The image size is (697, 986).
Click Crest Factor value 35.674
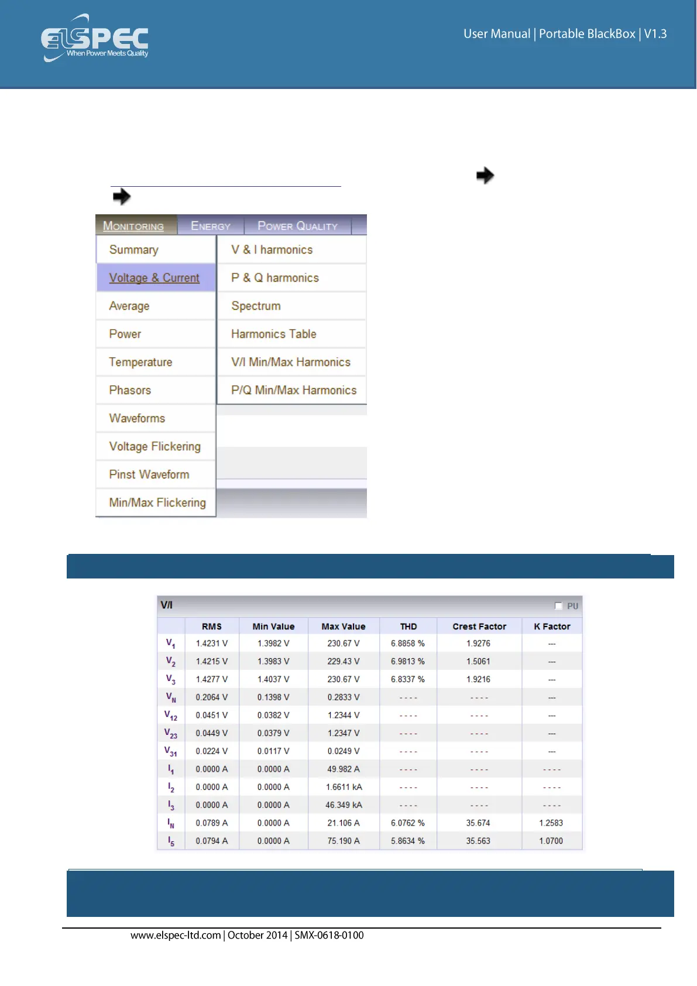478,823
